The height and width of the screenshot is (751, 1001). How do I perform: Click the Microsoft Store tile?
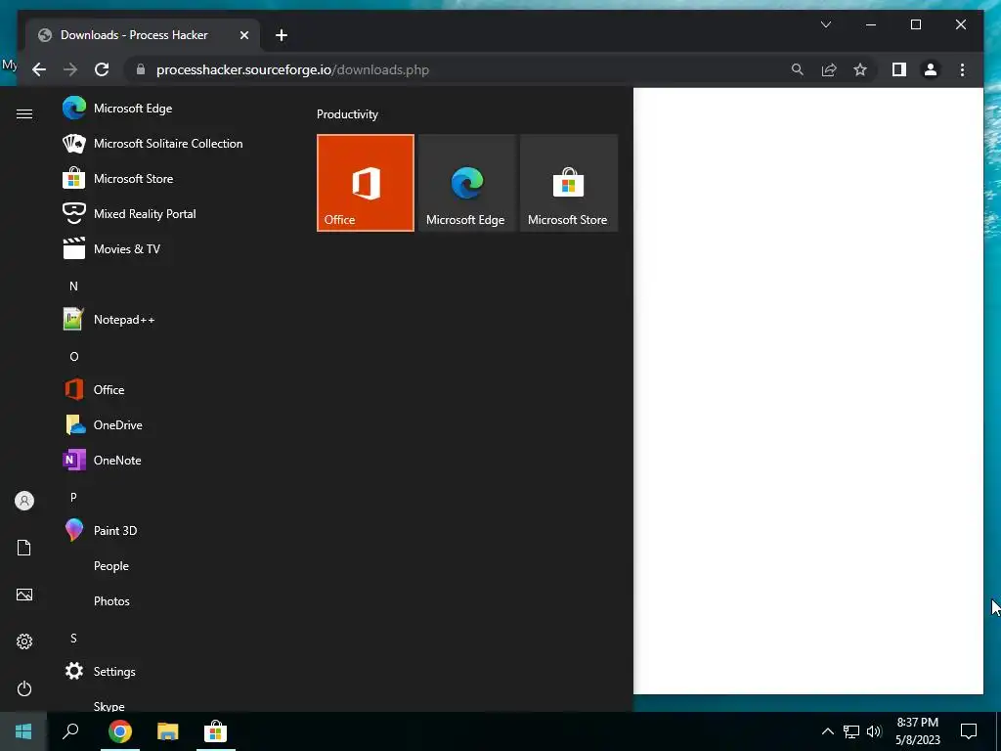(x=569, y=183)
